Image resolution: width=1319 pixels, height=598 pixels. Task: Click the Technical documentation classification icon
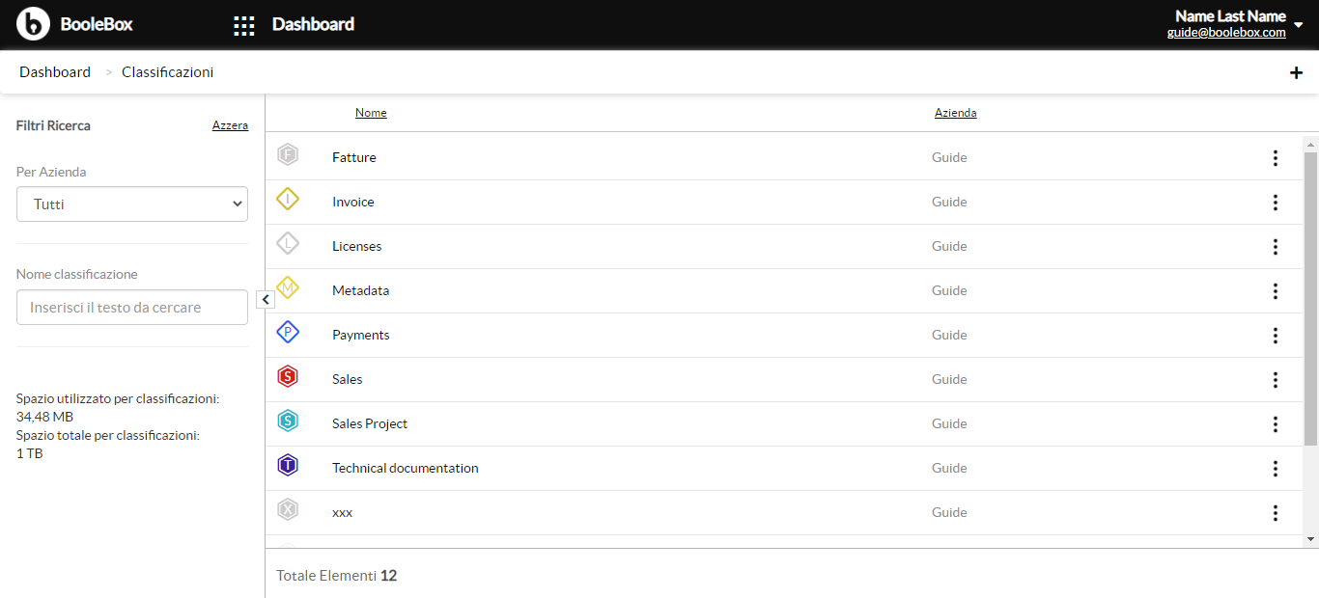(287, 466)
